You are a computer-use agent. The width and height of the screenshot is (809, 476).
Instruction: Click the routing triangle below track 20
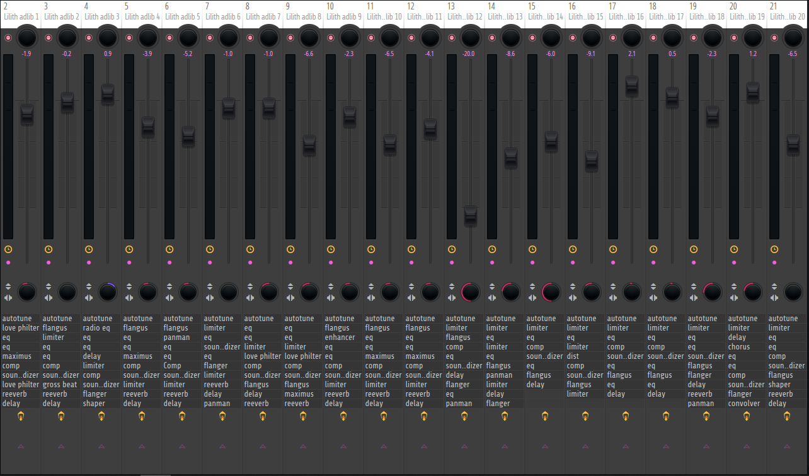(x=747, y=446)
